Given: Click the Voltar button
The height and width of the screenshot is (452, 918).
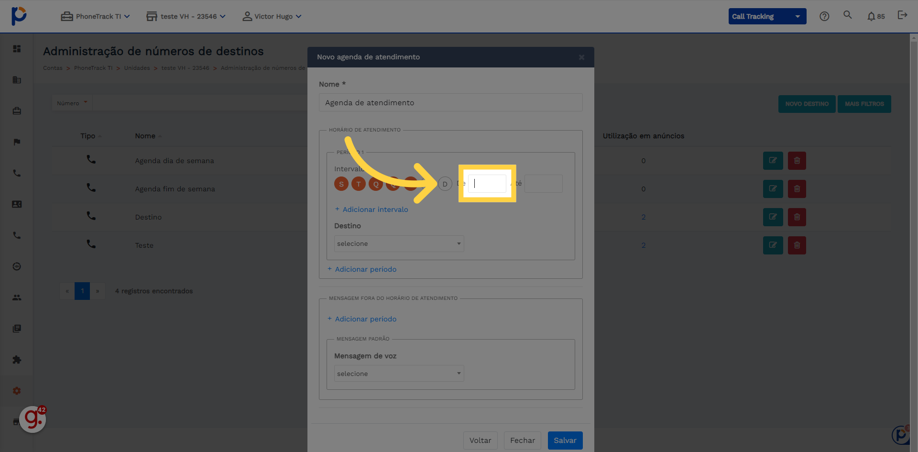Looking at the screenshot, I should (480, 441).
